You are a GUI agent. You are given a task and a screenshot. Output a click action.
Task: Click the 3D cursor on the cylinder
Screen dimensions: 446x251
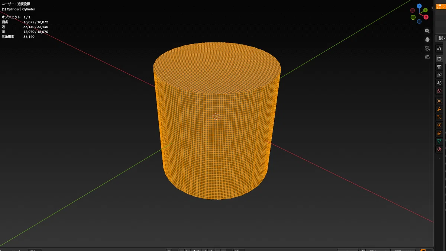click(x=216, y=116)
